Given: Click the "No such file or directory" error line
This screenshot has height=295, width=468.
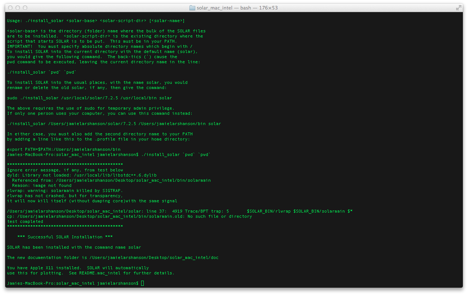Looking at the screenshot, I should coord(220,216).
